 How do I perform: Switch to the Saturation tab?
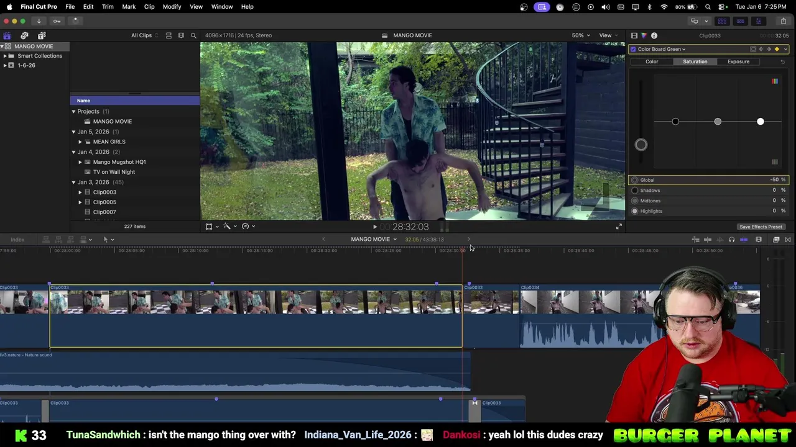click(x=695, y=61)
